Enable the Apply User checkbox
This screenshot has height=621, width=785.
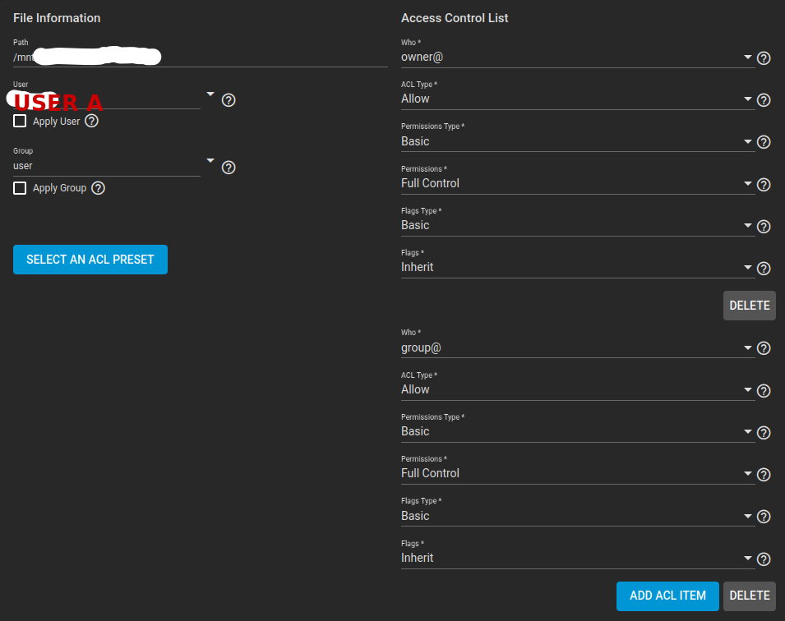click(20, 122)
